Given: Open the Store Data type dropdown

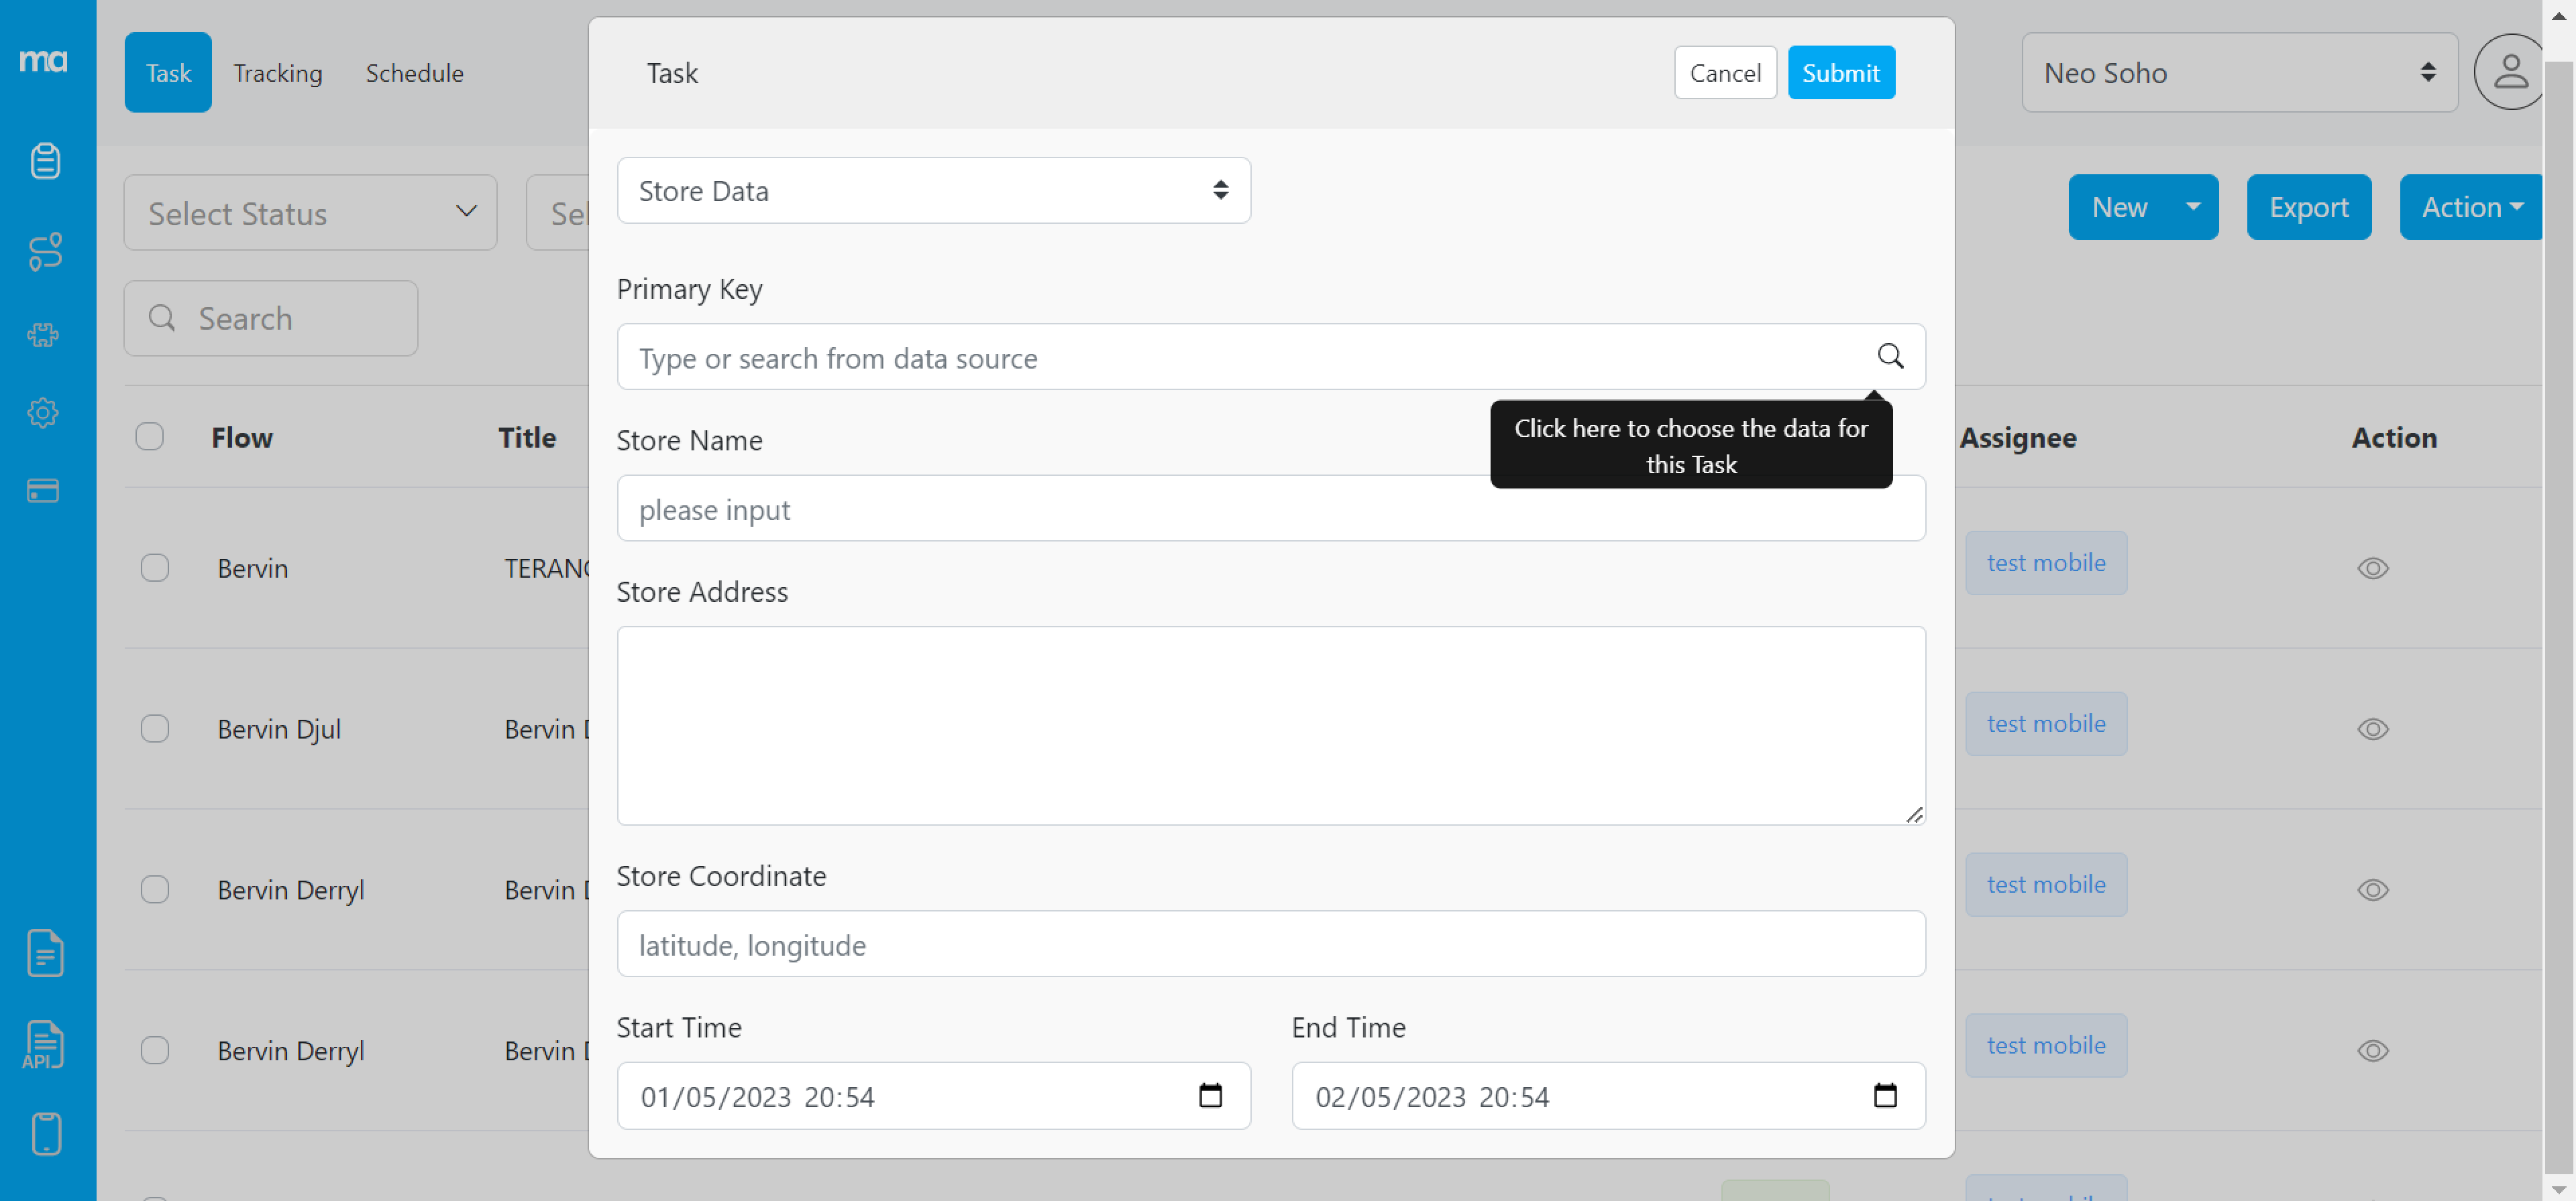Looking at the screenshot, I should [933, 190].
